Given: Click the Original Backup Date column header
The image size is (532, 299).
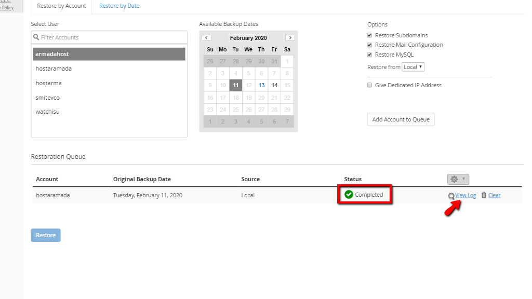Looking at the screenshot, I should click(142, 179).
